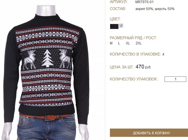This screenshot has height=140, width=188.
Task: Select the black color swatch
Action: pyautogui.click(x=114, y=26)
